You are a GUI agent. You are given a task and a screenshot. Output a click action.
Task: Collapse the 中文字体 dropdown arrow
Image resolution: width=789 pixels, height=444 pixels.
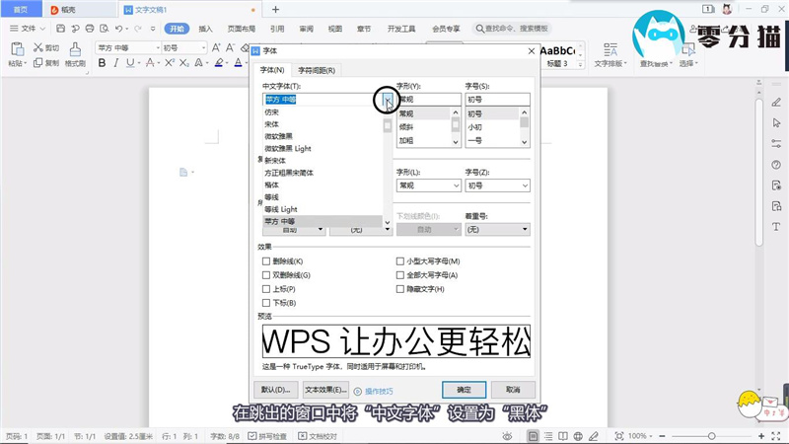pos(388,100)
